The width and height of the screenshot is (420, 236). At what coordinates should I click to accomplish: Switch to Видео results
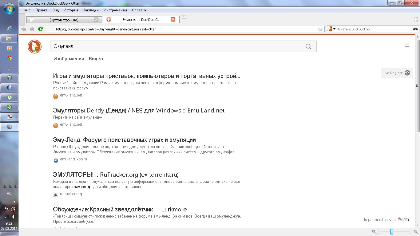96,59
